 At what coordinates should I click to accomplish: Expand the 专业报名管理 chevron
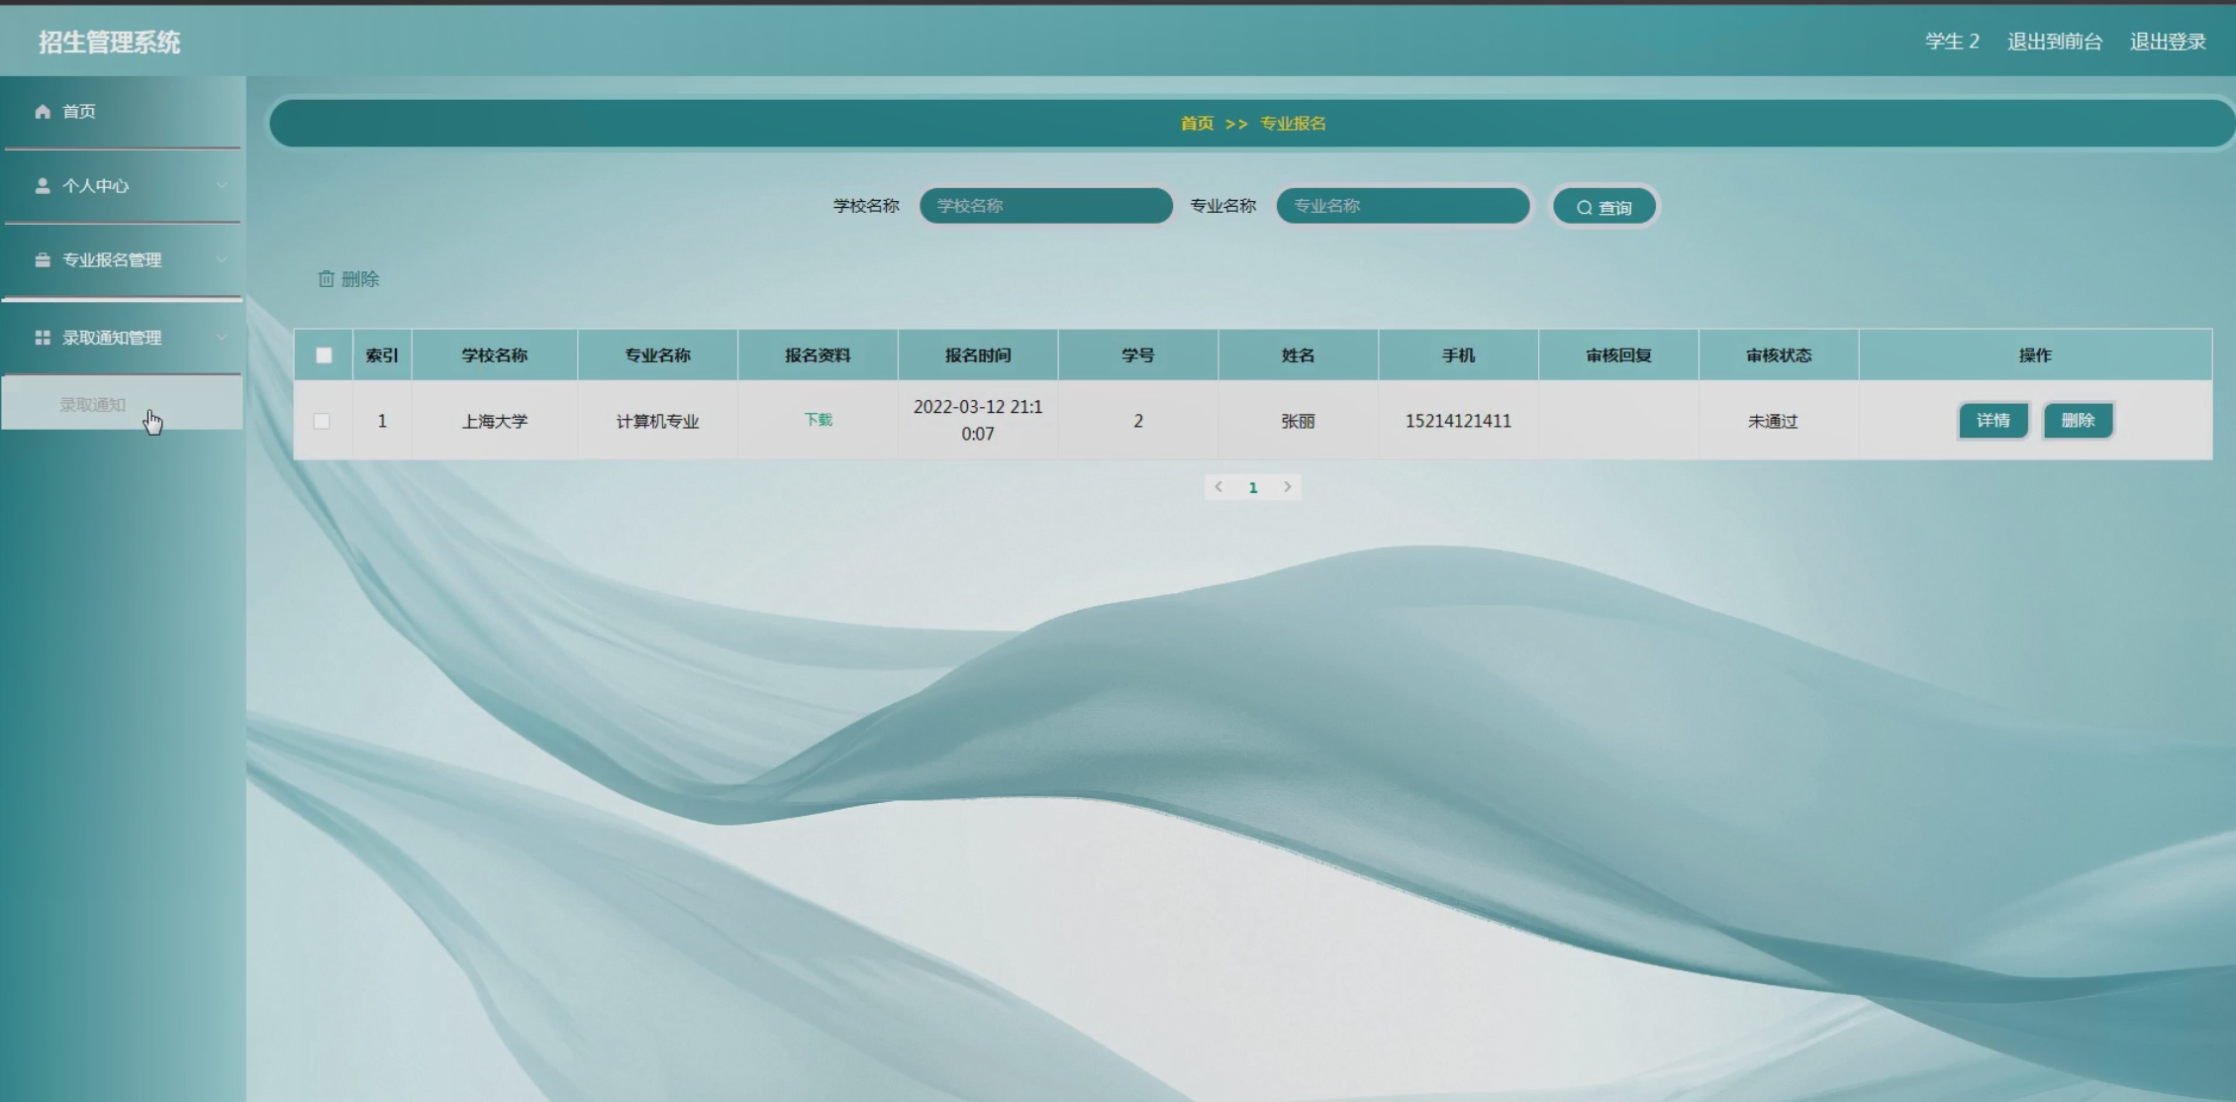point(222,260)
